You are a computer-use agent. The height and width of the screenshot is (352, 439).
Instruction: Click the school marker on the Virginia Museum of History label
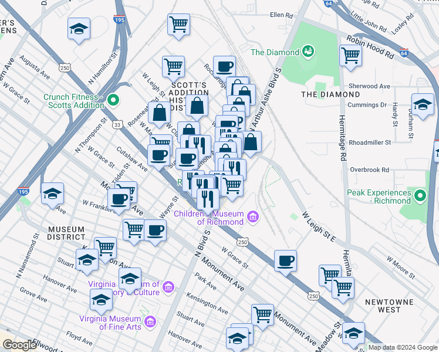pyautogui.click(x=130, y=279)
